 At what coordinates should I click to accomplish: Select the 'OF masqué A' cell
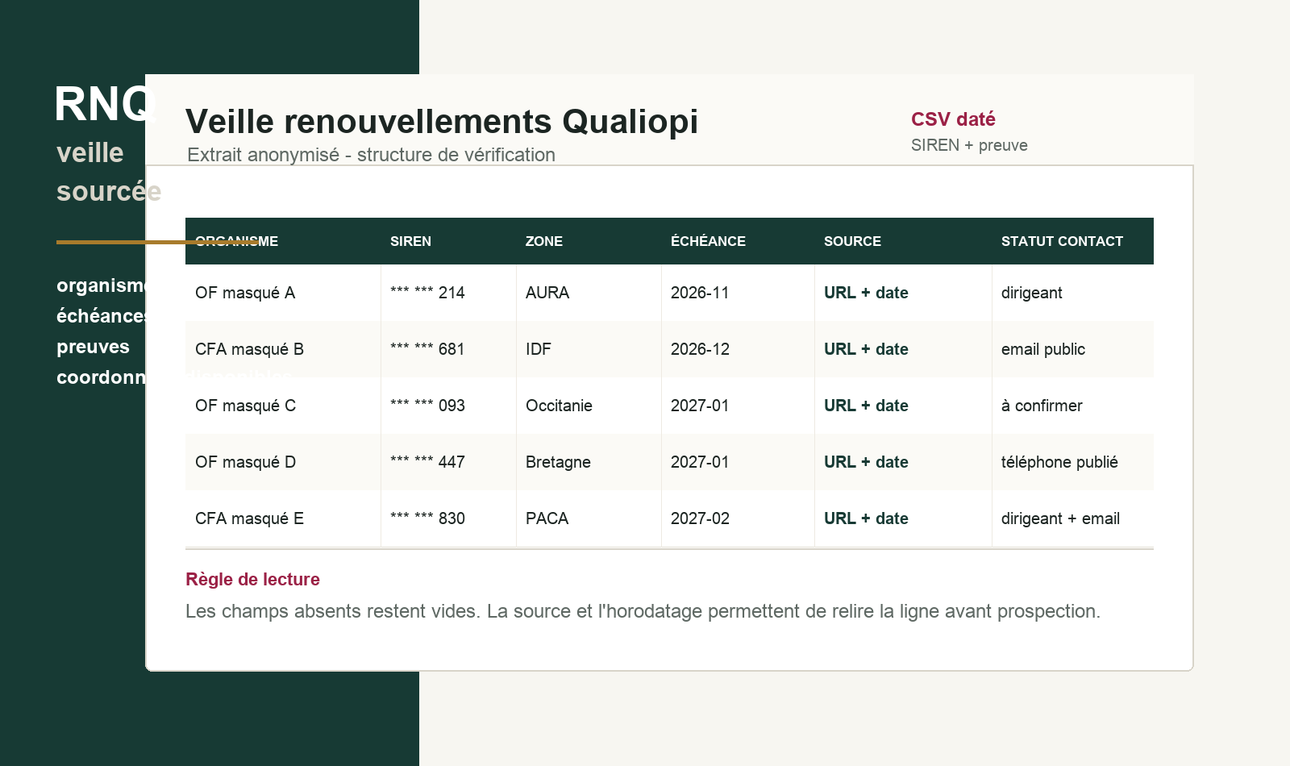pos(283,293)
